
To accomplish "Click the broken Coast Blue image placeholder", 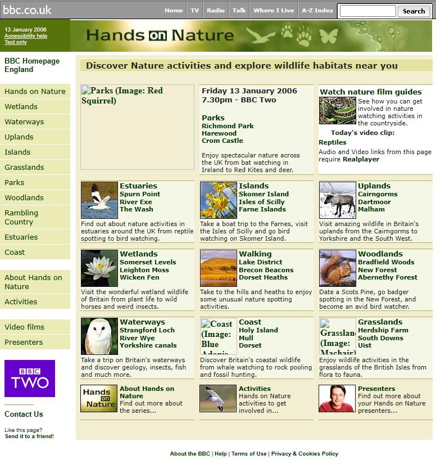I will point(218,336).
